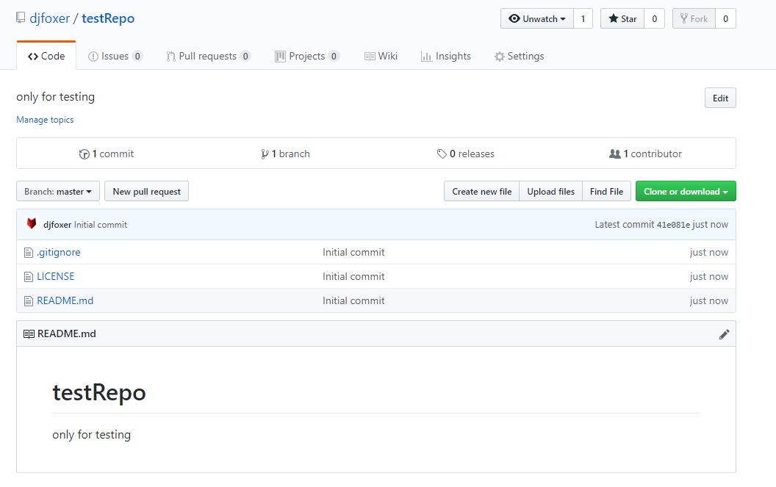The height and width of the screenshot is (487, 776).
Task: Click the watchers count number
Action: coord(583,19)
